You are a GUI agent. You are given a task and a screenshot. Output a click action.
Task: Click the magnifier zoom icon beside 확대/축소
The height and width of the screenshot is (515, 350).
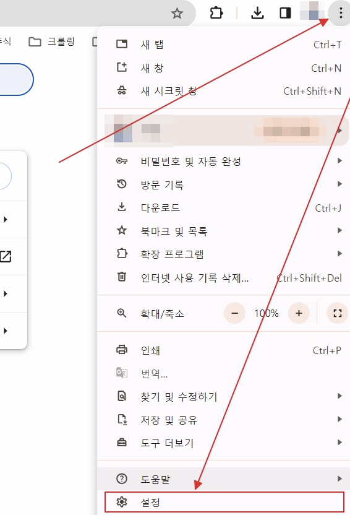click(x=122, y=313)
